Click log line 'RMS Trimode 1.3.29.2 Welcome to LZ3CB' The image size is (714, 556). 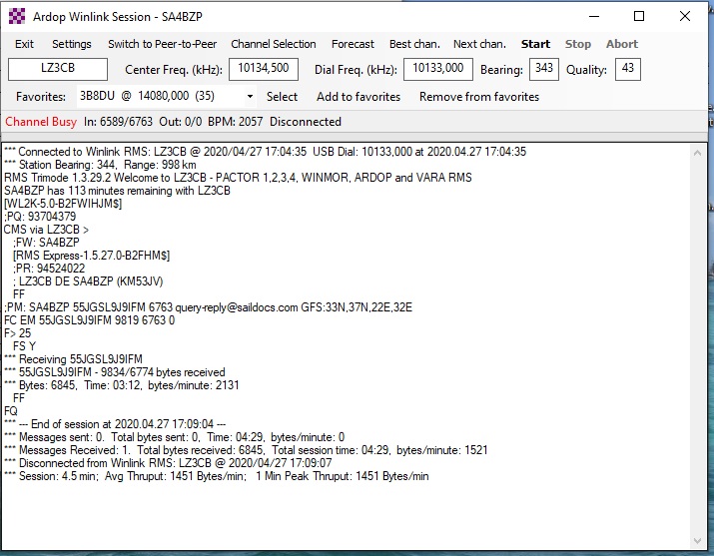[238, 178]
